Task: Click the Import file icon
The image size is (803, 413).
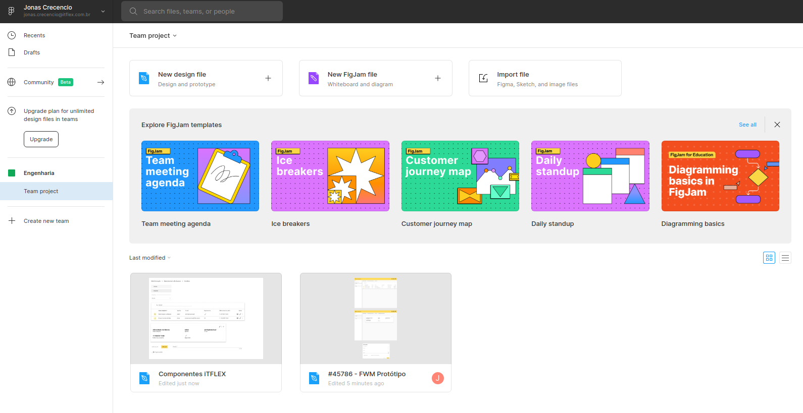Action: click(x=483, y=78)
